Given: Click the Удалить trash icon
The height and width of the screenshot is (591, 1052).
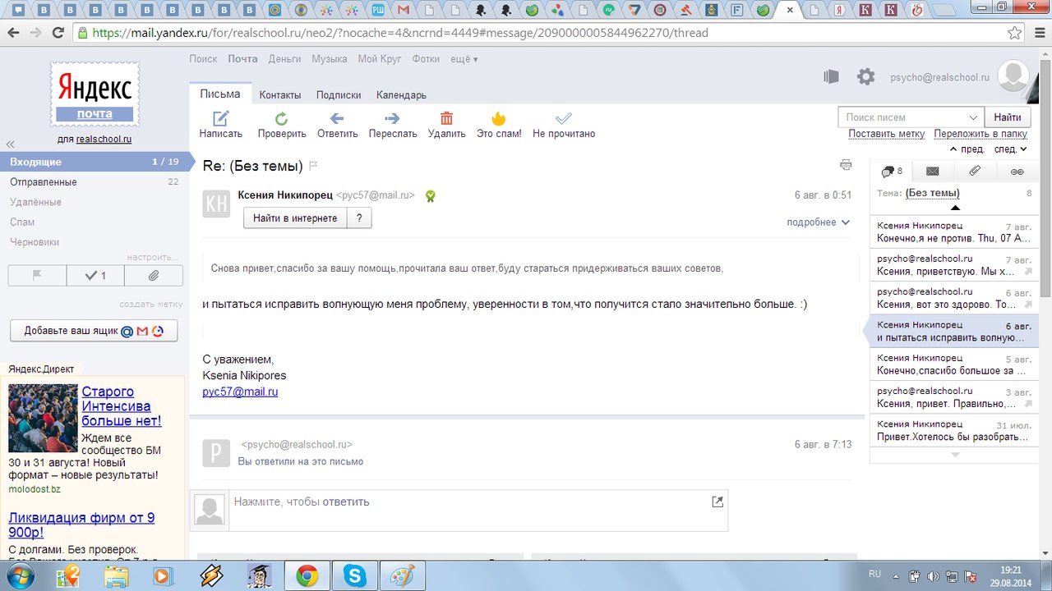Looking at the screenshot, I should point(446,118).
